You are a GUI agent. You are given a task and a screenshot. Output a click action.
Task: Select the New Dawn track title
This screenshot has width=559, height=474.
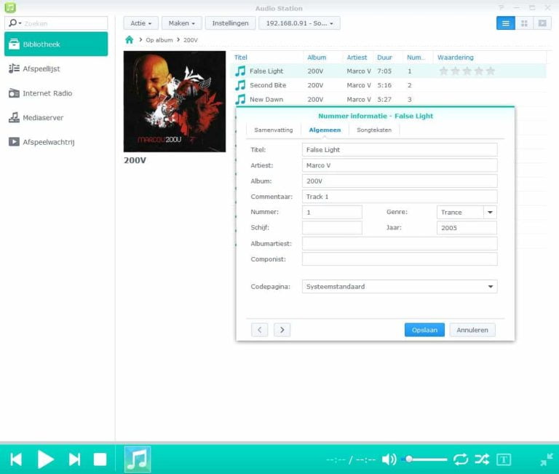click(x=266, y=100)
